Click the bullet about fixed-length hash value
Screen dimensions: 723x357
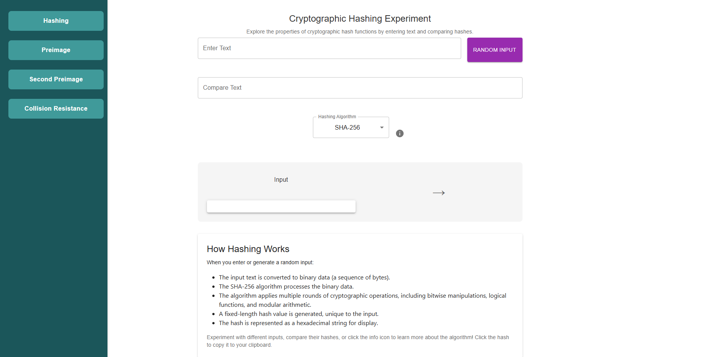pos(298,314)
